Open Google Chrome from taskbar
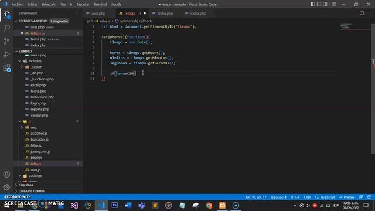The height and width of the screenshot is (211, 375). coord(209,205)
